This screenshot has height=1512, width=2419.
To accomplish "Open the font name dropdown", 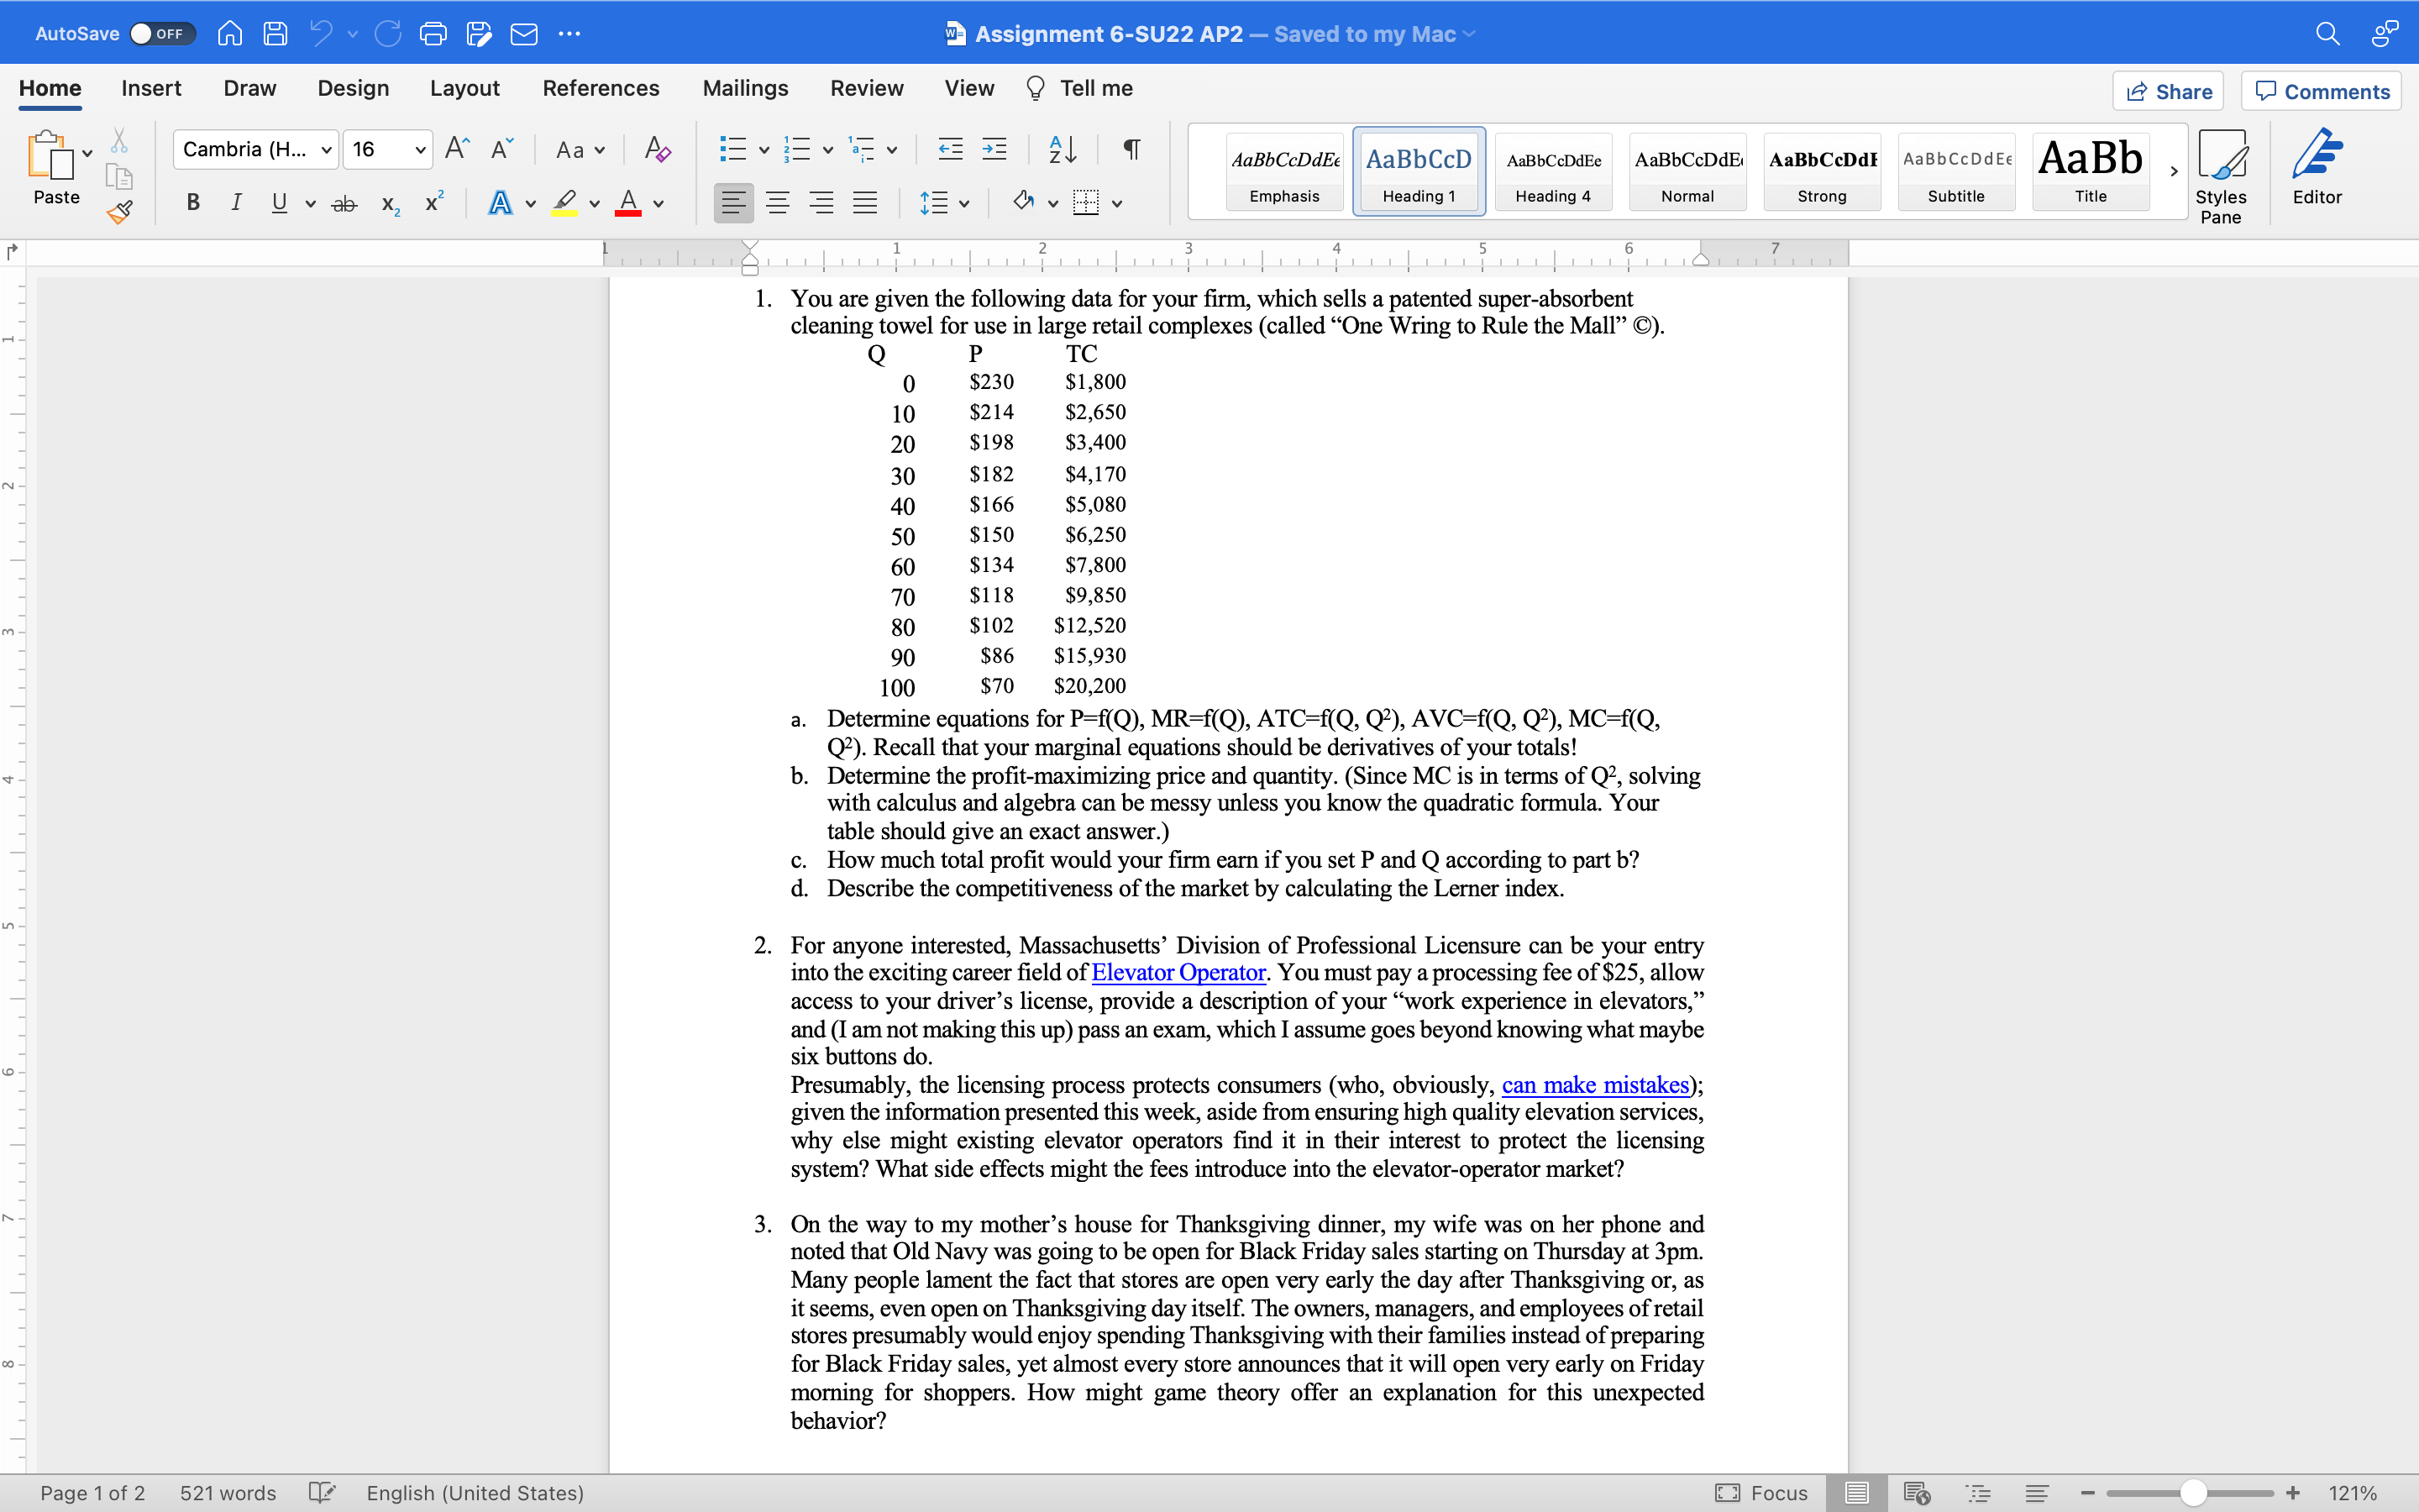I will coord(327,150).
